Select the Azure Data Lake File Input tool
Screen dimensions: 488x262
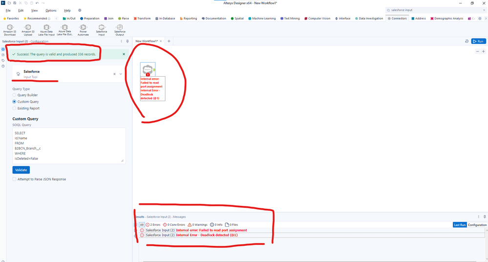coord(46,30)
